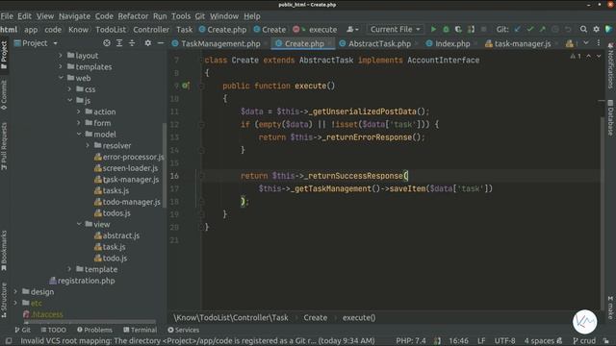Screen dimensions: 616x346
Task: Click the Git rollback icon
Action: coord(568,30)
